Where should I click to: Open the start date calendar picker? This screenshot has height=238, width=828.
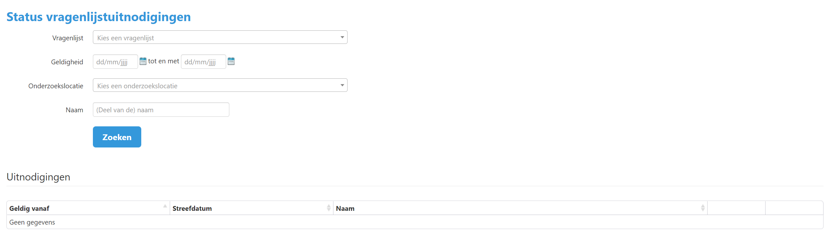click(x=143, y=61)
